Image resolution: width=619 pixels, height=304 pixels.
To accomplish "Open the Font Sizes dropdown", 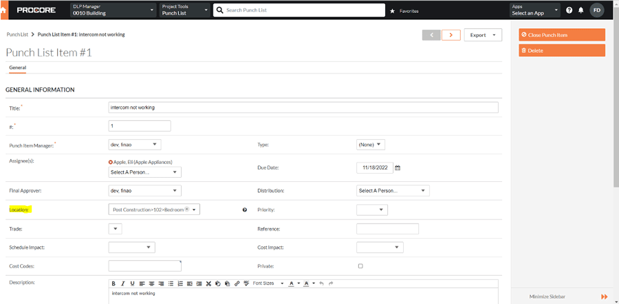I will pyautogui.click(x=268, y=283).
